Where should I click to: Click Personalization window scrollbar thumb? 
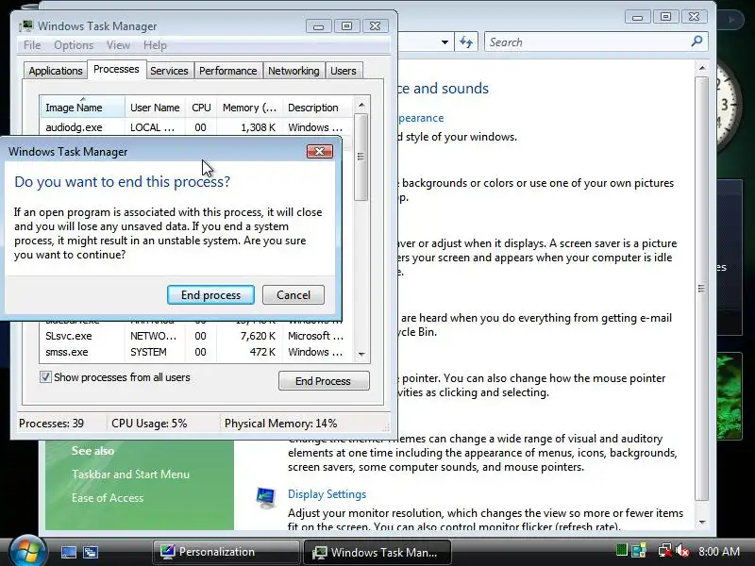click(x=701, y=289)
